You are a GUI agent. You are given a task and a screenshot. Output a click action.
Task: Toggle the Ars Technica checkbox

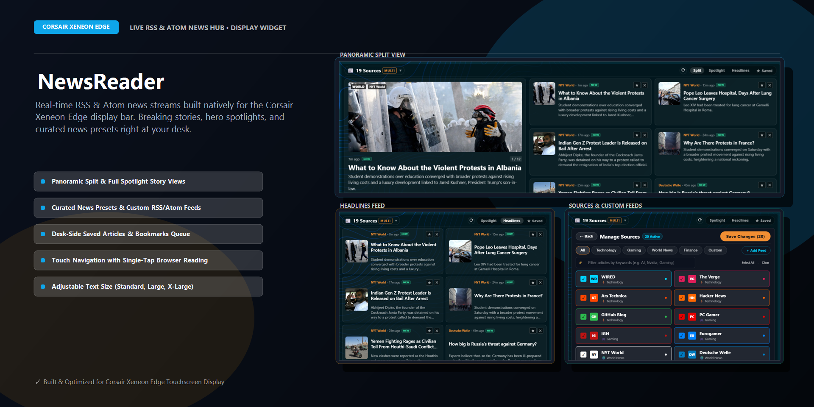(x=583, y=298)
